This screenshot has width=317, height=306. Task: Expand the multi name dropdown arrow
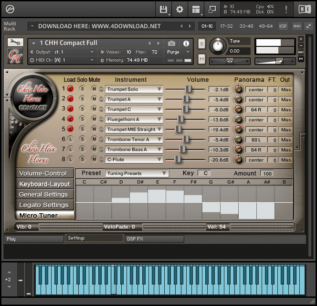(32, 26)
